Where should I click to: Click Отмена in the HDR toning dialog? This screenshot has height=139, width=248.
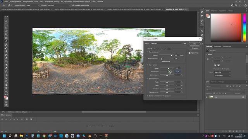pos(195,48)
